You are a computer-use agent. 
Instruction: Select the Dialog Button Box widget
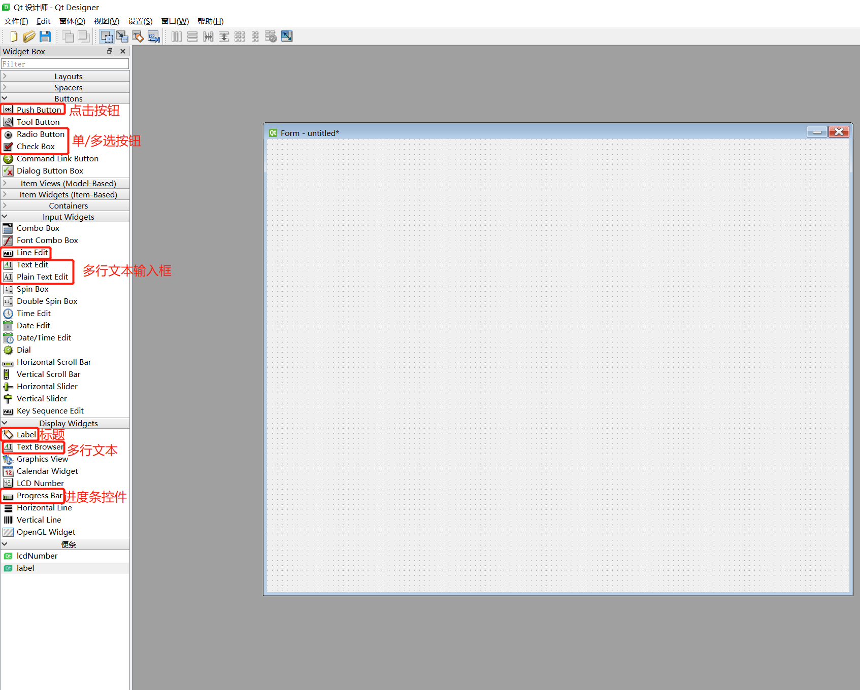click(50, 170)
